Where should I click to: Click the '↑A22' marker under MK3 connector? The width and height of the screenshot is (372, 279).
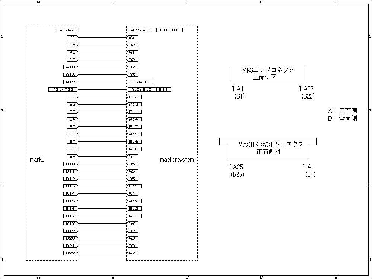click(x=306, y=89)
